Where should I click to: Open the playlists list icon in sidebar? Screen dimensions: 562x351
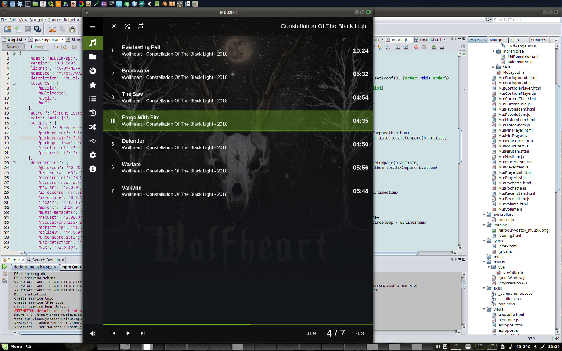(93, 99)
